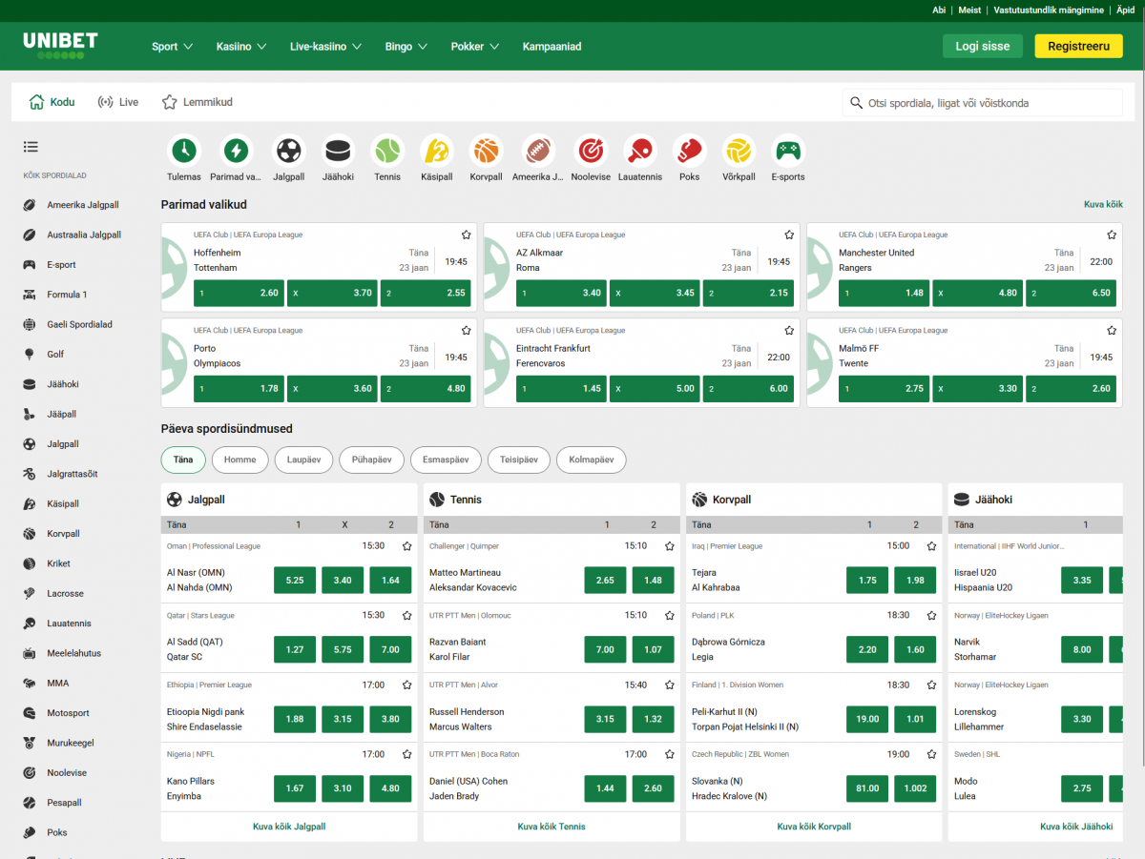Toggle favorite star for Al Nasr match
The height and width of the screenshot is (859, 1145).
coord(407,546)
